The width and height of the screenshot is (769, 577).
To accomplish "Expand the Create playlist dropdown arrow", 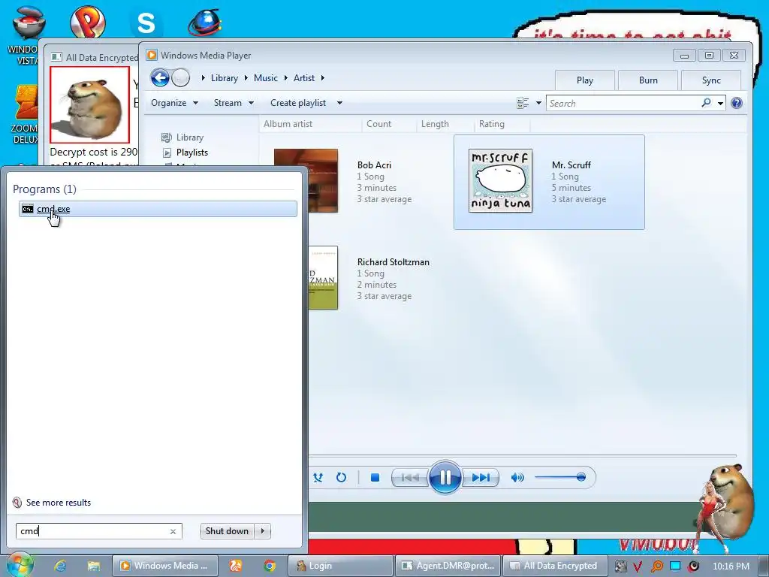I will (x=339, y=103).
